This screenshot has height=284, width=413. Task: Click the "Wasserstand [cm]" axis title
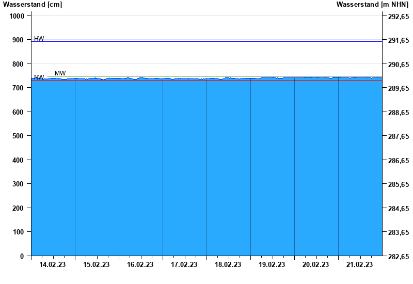(x=33, y=5)
